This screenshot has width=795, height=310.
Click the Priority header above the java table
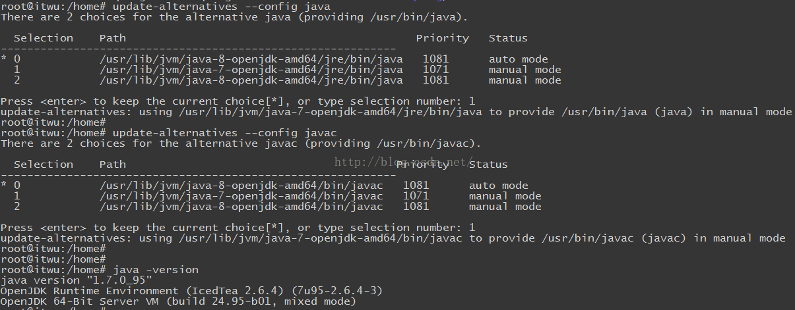[x=442, y=38]
